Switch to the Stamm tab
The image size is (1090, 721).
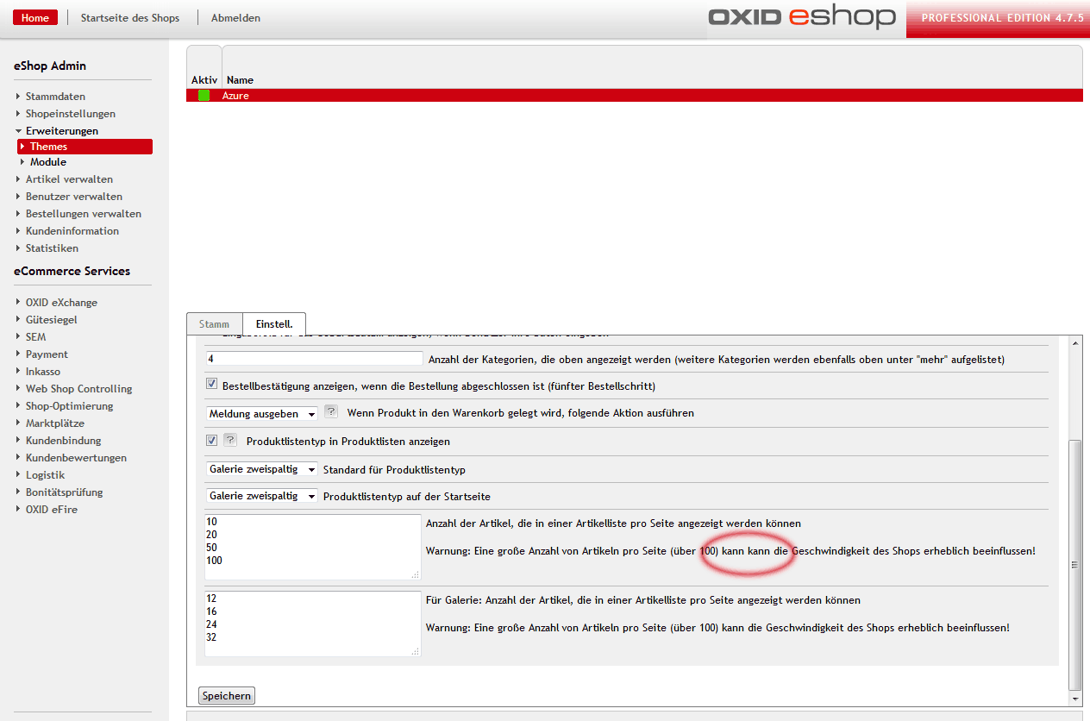(215, 324)
